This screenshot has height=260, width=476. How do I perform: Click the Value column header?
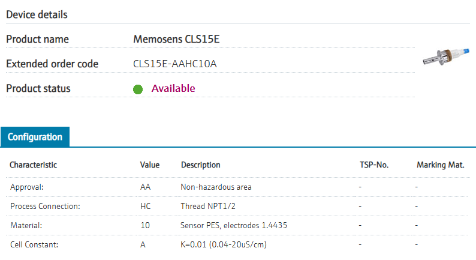click(x=149, y=165)
